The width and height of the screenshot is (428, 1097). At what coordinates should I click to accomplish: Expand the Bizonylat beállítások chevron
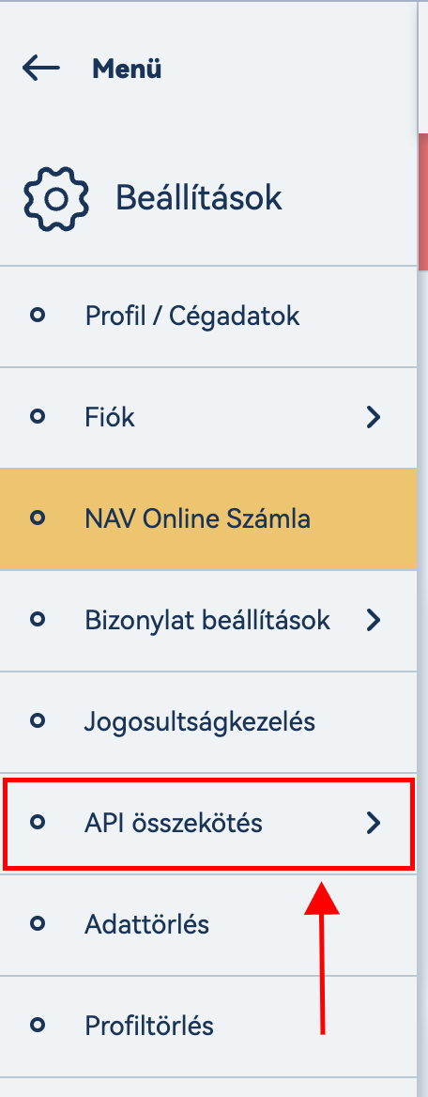(374, 620)
